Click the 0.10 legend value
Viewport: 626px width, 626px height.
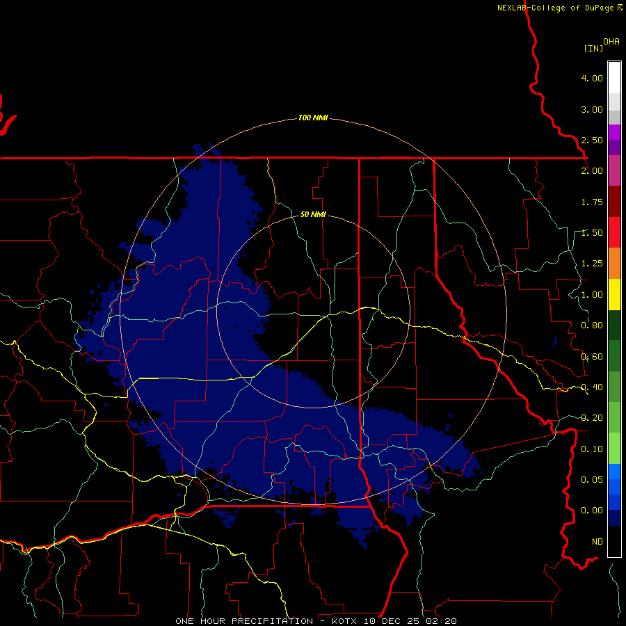pos(592,449)
